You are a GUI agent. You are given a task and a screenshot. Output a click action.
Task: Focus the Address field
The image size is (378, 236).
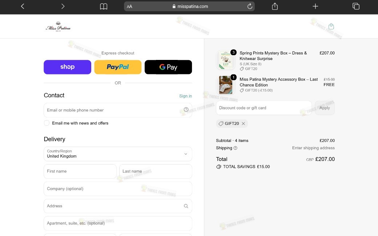118,206
